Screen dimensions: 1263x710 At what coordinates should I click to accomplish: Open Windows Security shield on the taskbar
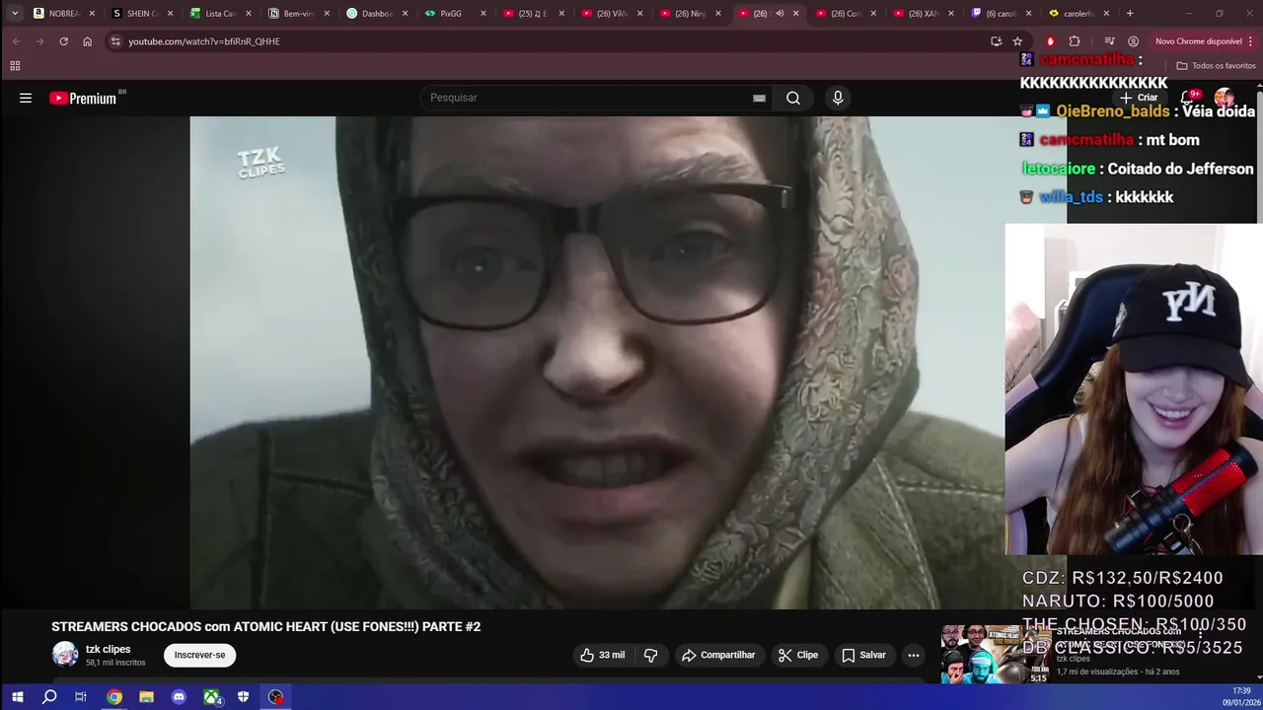click(x=244, y=697)
